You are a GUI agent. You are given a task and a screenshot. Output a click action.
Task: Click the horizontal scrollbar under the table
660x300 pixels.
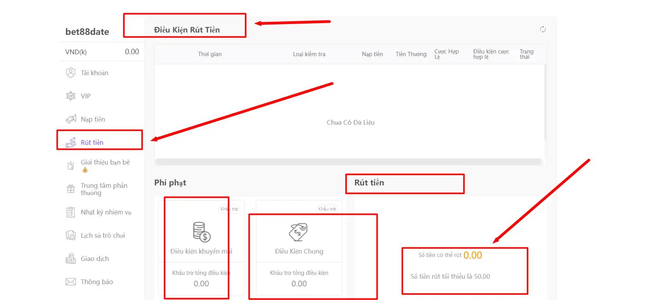(x=348, y=162)
